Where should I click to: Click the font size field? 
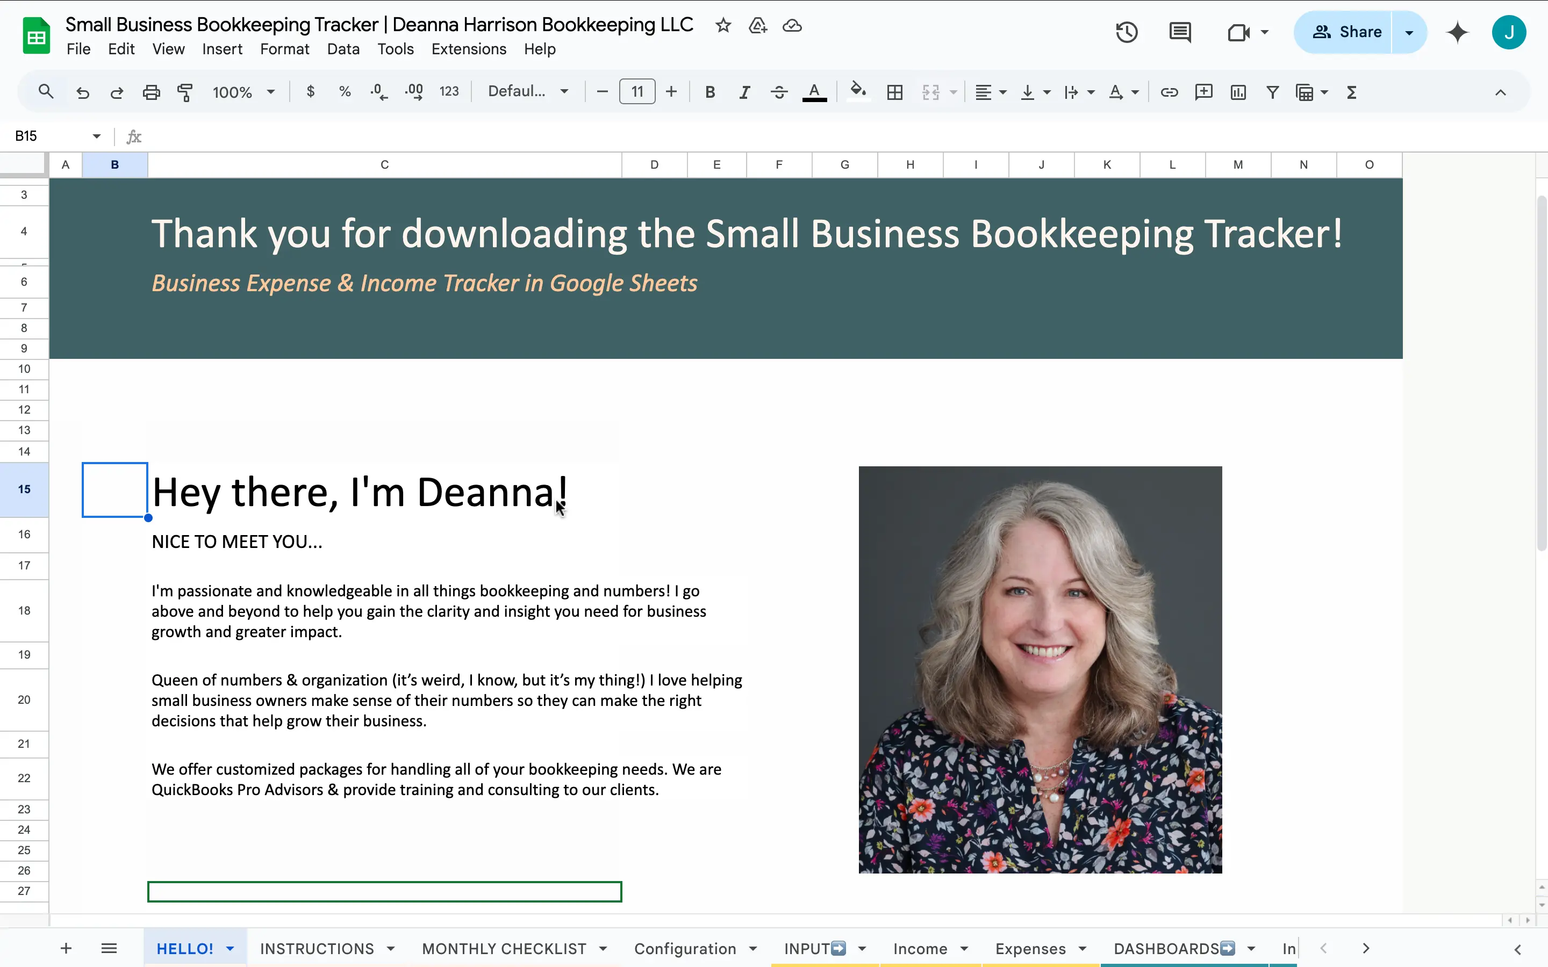(x=637, y=92)
